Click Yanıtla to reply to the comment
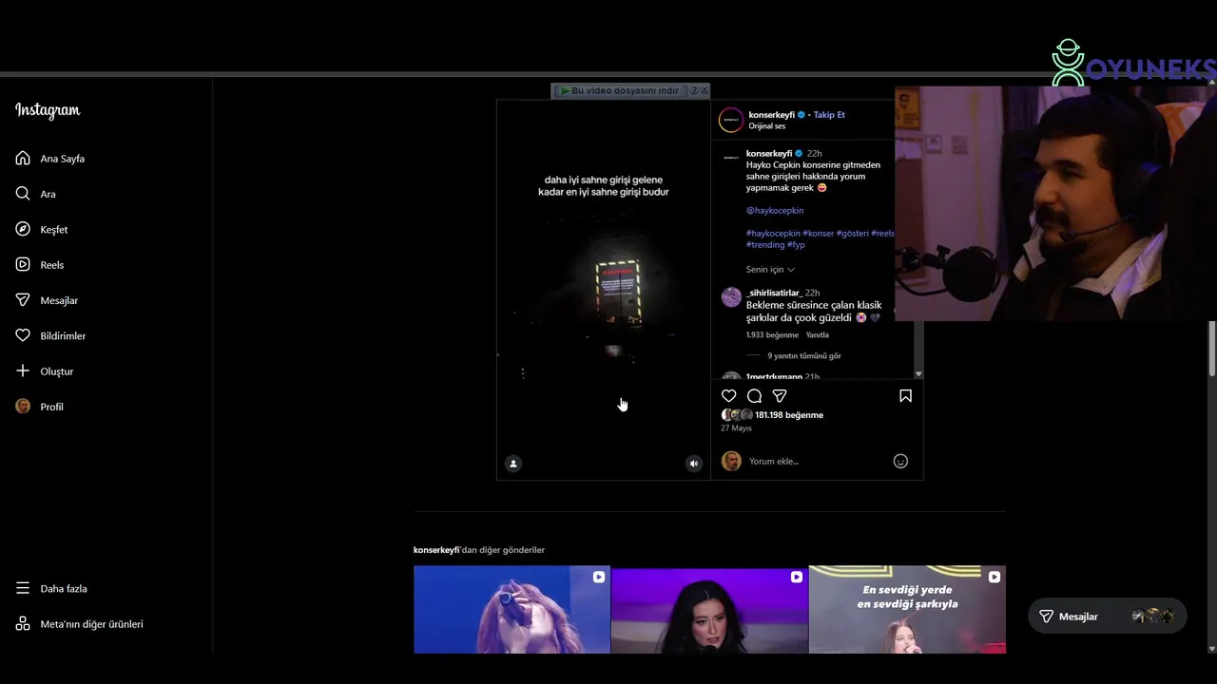 pos(817,335)
